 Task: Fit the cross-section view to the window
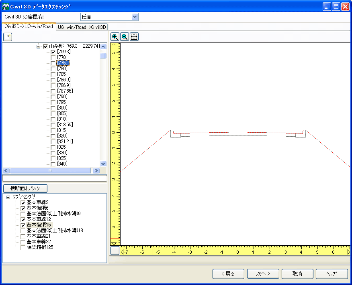click(134, 37)
